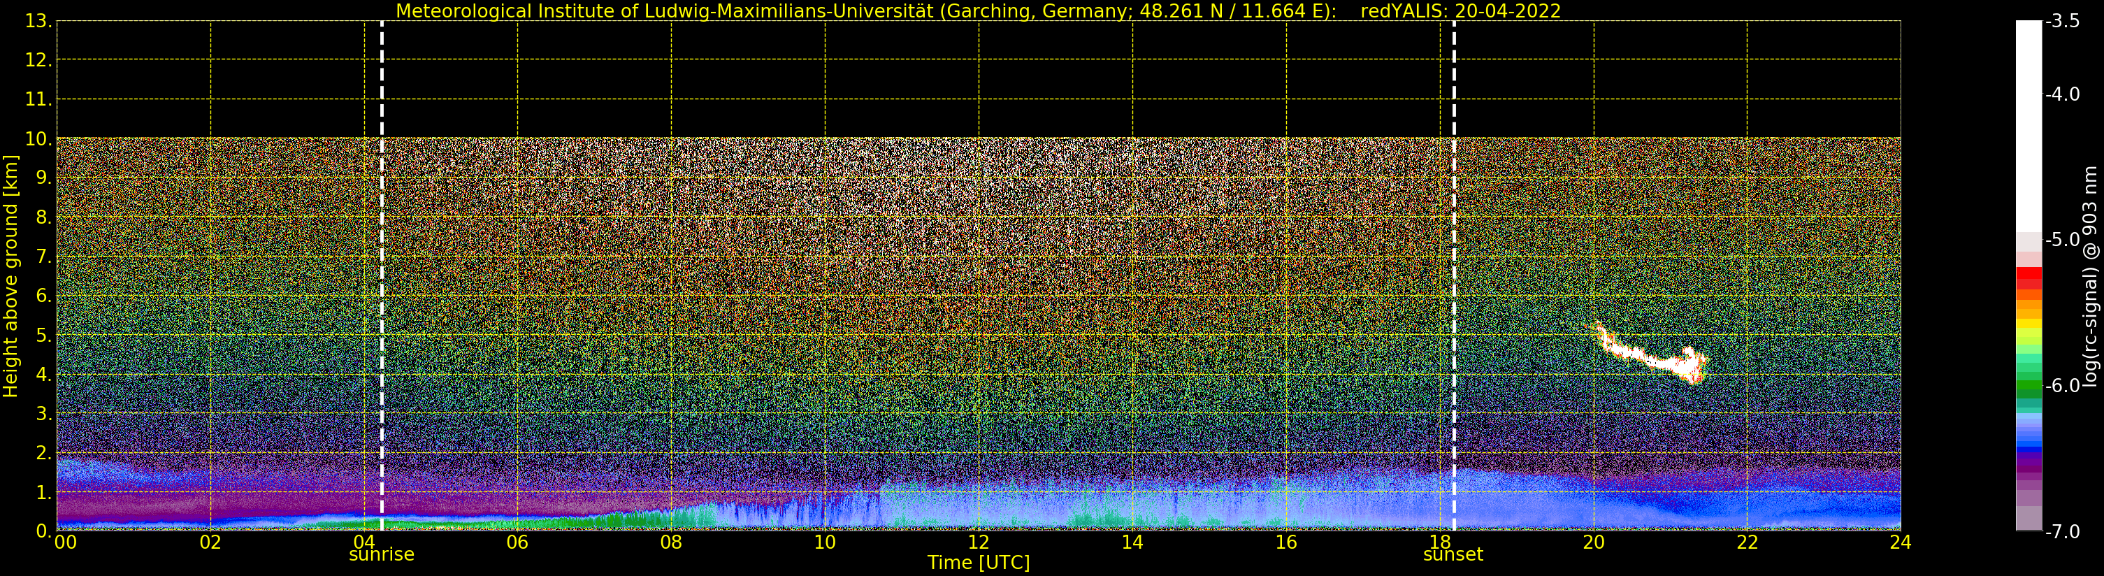
Task: Click the '10.' height axis tick label
Action: [x=38, y=139]
